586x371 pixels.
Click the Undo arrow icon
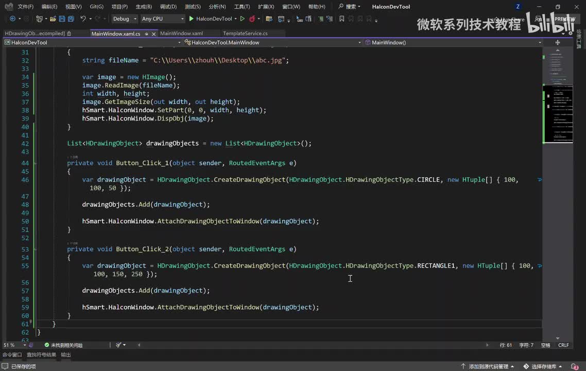(83, 19)
